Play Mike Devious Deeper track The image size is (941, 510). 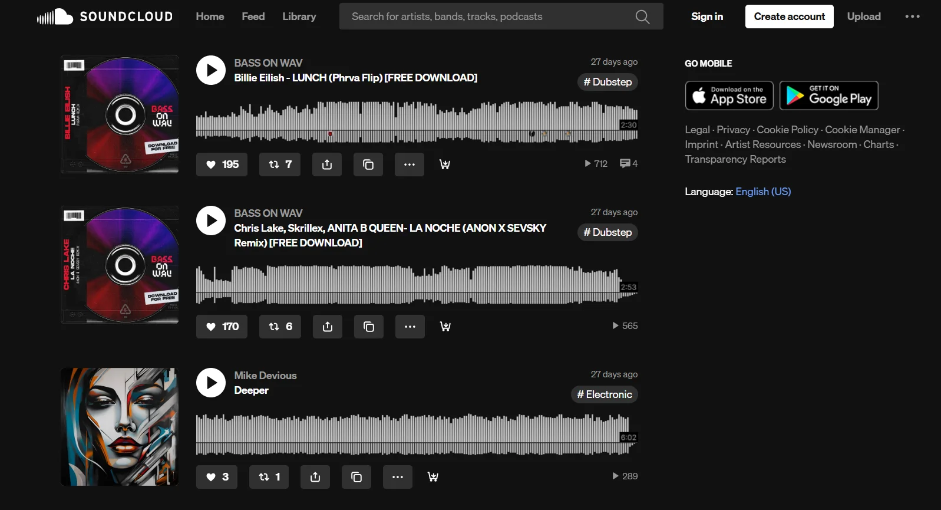(211, 383)
